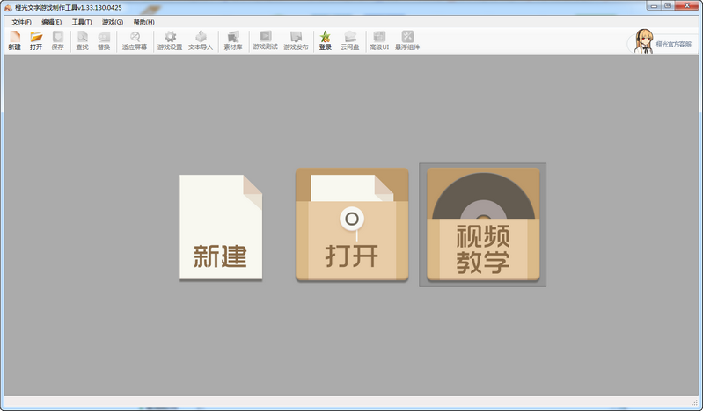Click the application icon in title bar
The image size is (703, 411).
pyautogui.click(x=8, y=8)
